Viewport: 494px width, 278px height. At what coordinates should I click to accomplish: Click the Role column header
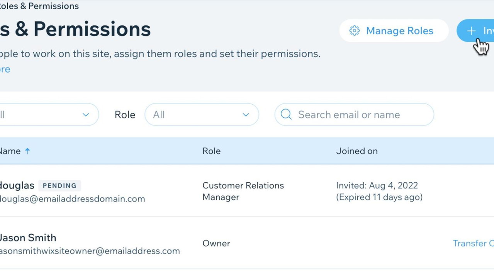point(211,151)
